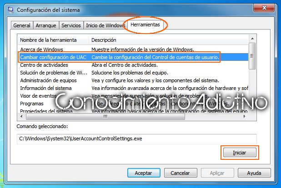Viewport: 281px width, 188px height.
Task: Open help with Ayuda button
Action: tap(254, 173)
